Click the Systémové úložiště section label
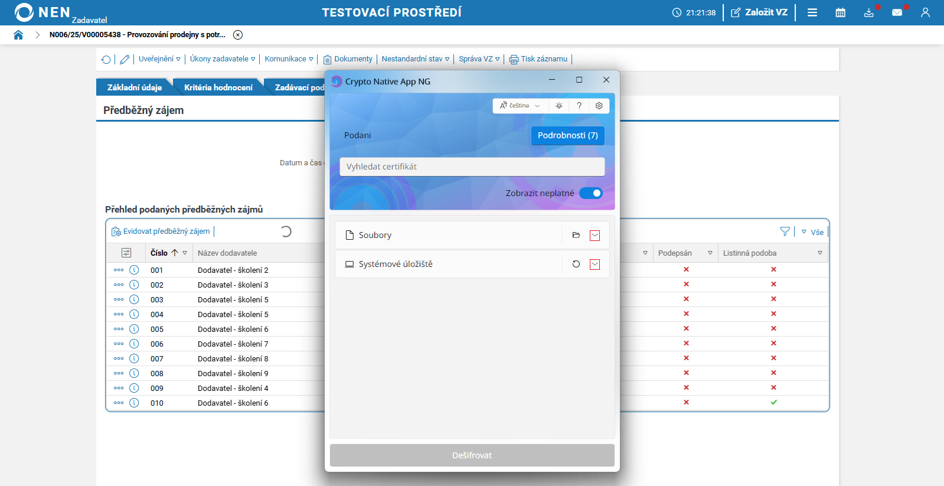Screen dimensions: 944x486 396,264
